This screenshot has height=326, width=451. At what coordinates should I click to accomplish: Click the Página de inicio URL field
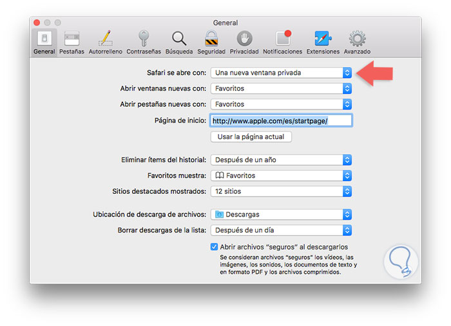(281, 120)
